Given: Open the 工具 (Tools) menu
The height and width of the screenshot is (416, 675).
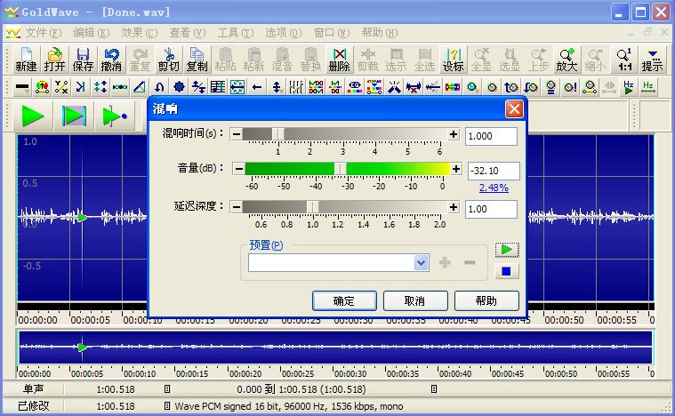Looking at the screenshot, I should coord(236,33).
